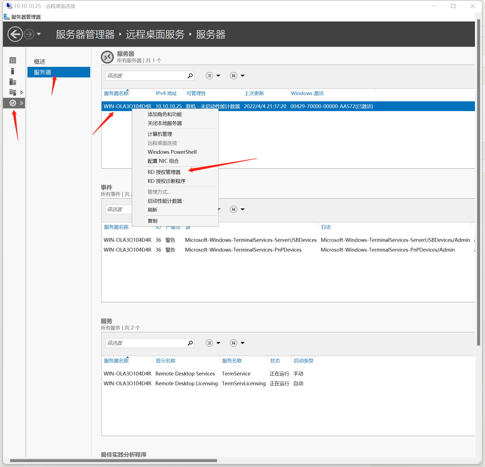Select the Remote Desktop Services sidebar icon
Image resolution: width=485 pixels, height=467 pixels.
point(13,103)
